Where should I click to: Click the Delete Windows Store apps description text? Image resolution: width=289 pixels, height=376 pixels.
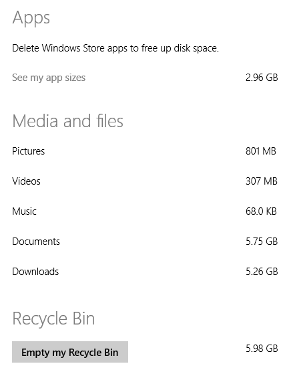click(115, 48)
